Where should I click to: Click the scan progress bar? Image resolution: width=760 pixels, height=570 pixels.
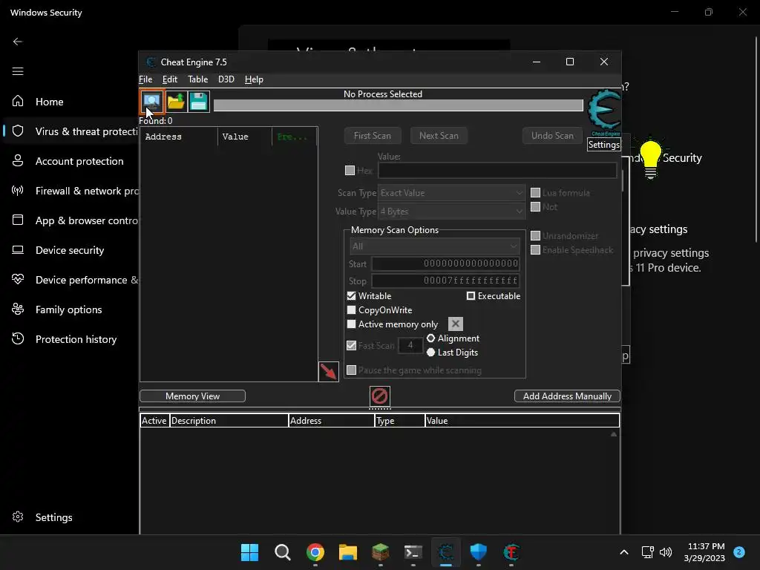click(399, 105)
